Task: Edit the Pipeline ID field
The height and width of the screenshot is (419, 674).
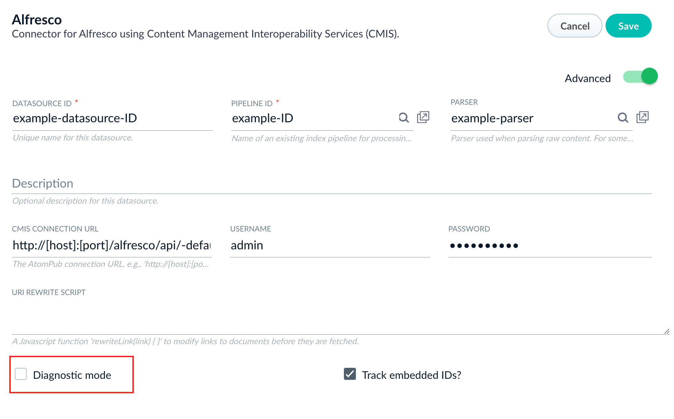Action: coord(313,118)
